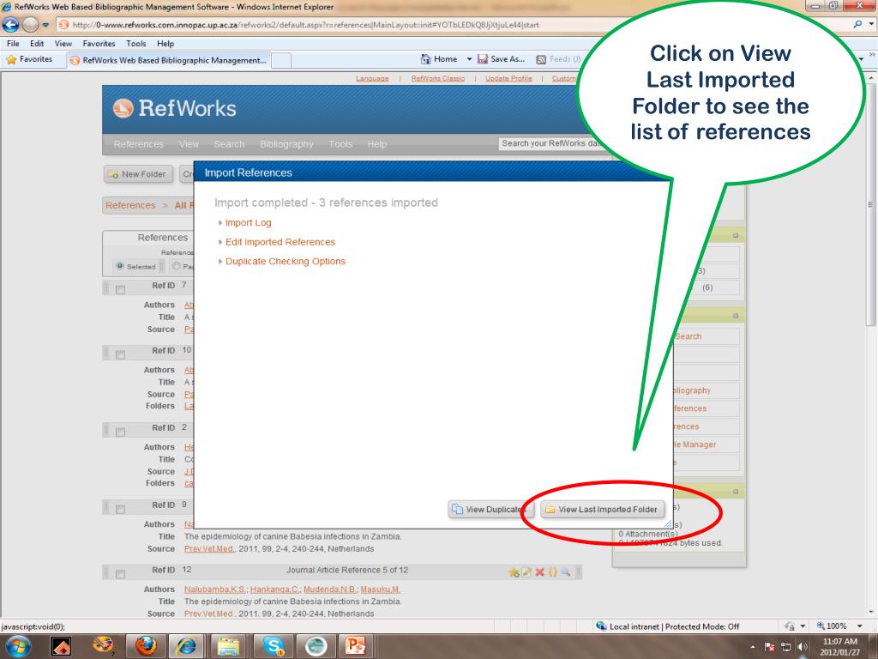Image resolution: width=878 pixels, height=659 pixels.
Task: Open the Edit menu
Action: (x=37, y=43)
